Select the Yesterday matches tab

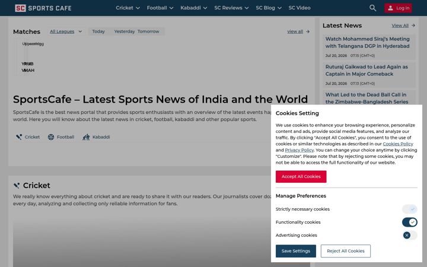click(x=124, y=31)
